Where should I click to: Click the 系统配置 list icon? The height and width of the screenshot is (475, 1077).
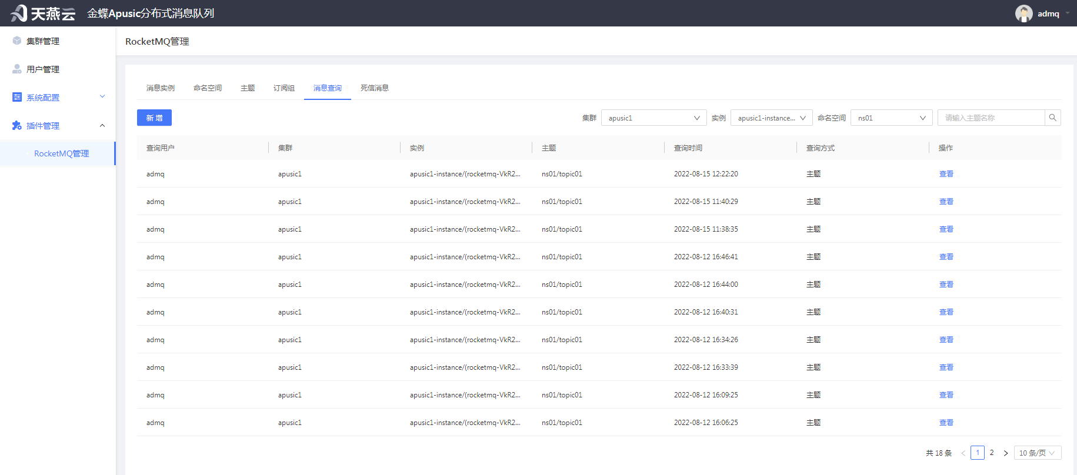point(17,97)
